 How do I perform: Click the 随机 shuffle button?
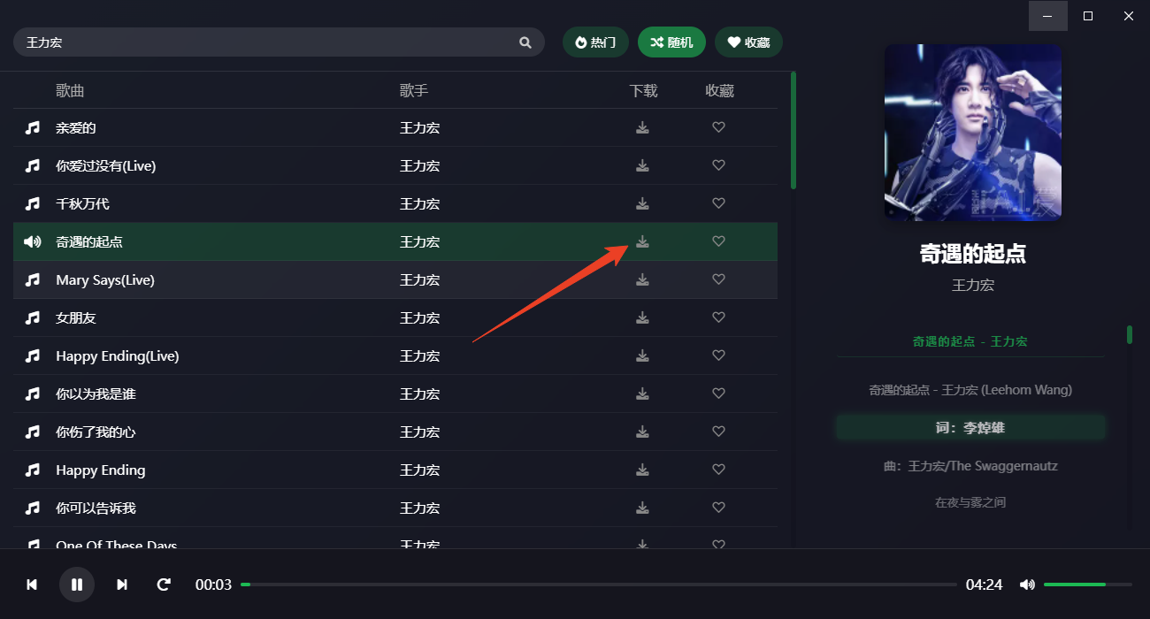(671, 42)
